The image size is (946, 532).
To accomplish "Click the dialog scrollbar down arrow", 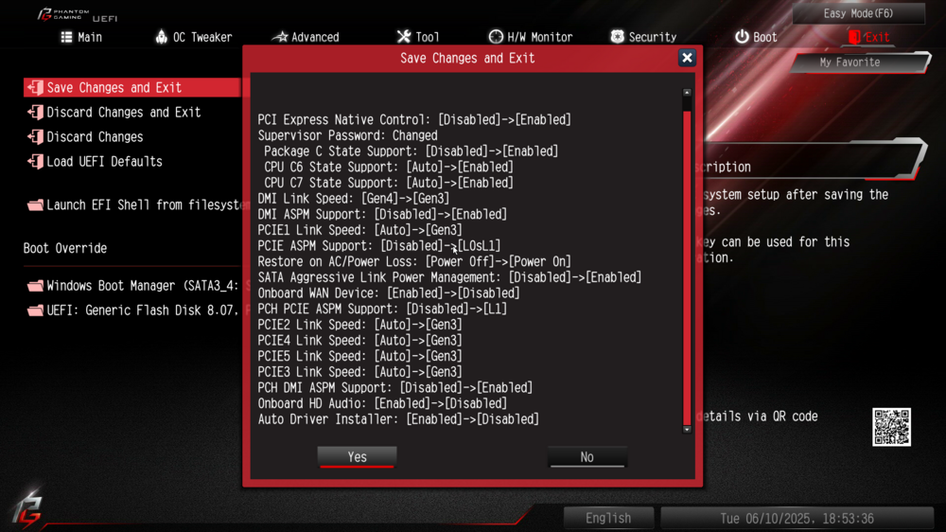I will pos(687,430).
